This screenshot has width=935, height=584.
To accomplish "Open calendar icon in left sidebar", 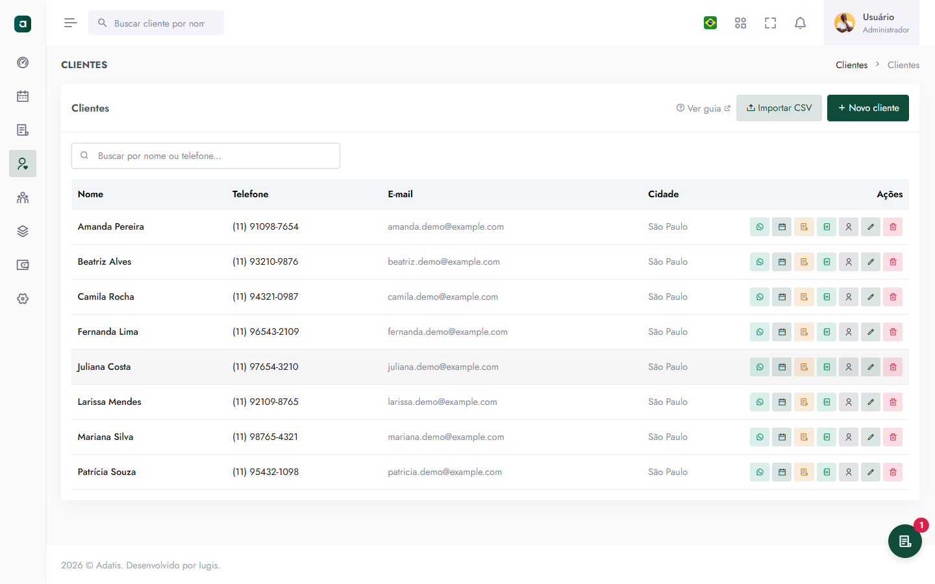I will (x=23, y=96).
